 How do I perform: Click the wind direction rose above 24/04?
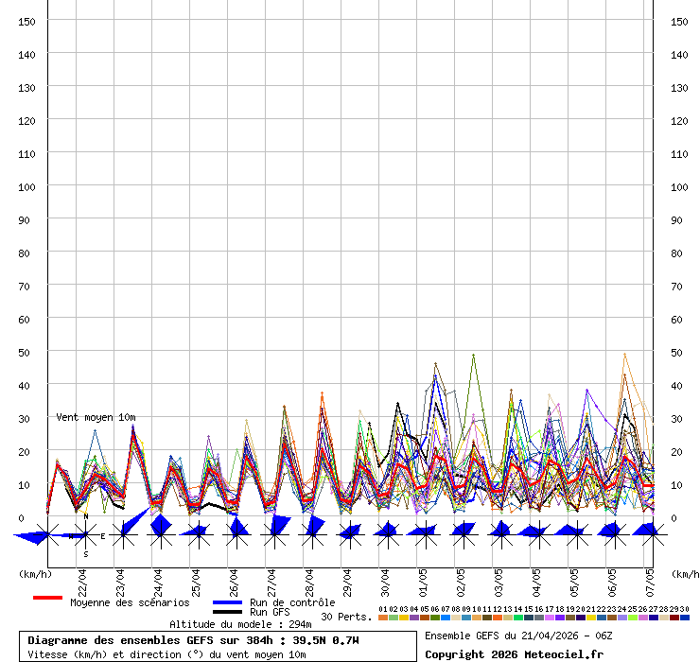point(160,531)
